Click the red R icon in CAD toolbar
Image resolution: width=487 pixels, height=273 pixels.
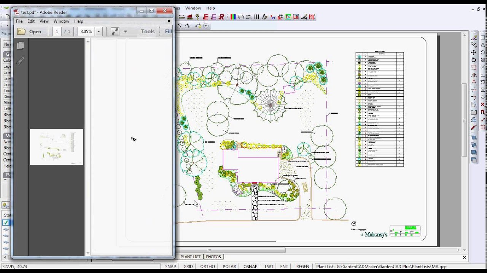click(x=221, y=17)
